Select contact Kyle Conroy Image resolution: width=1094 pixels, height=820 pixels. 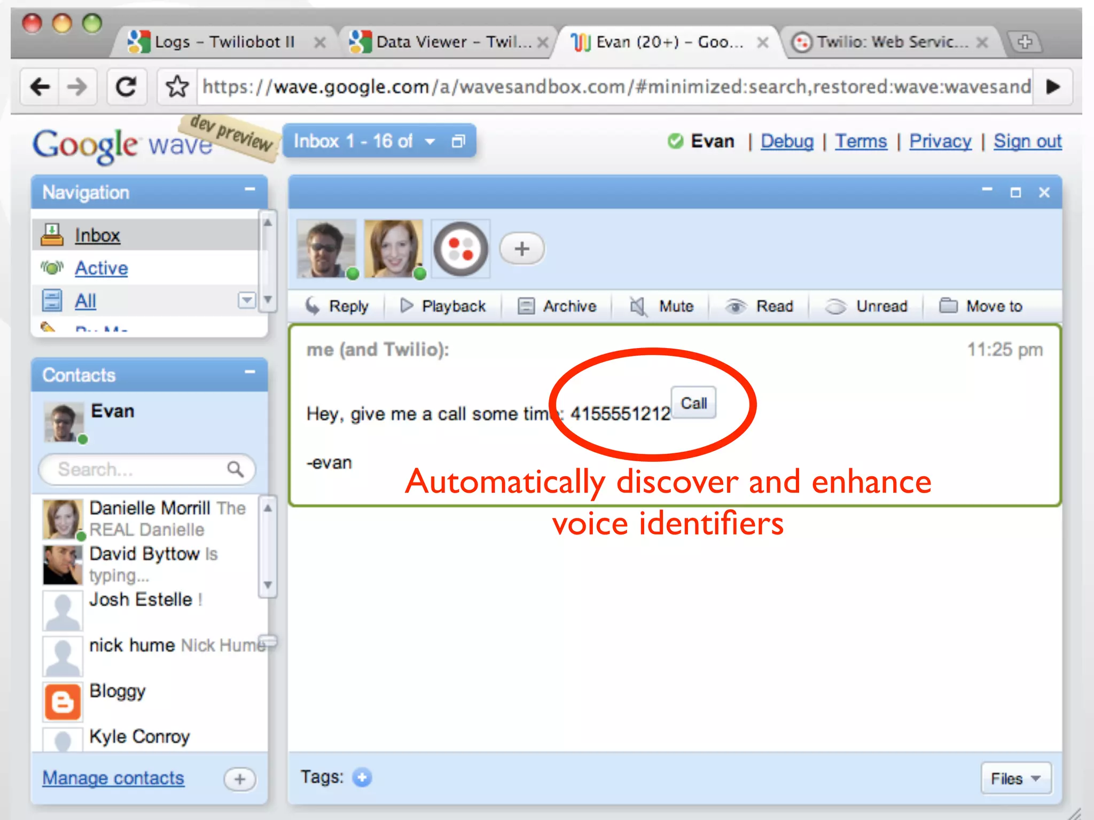(x=150, y=739)
